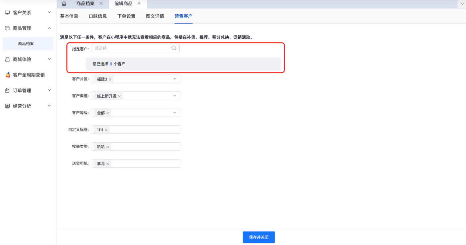This screenshot has height=245, width=466.
Task: Click the search icon in 指定客户 field
Action: [x=174, y=48]
